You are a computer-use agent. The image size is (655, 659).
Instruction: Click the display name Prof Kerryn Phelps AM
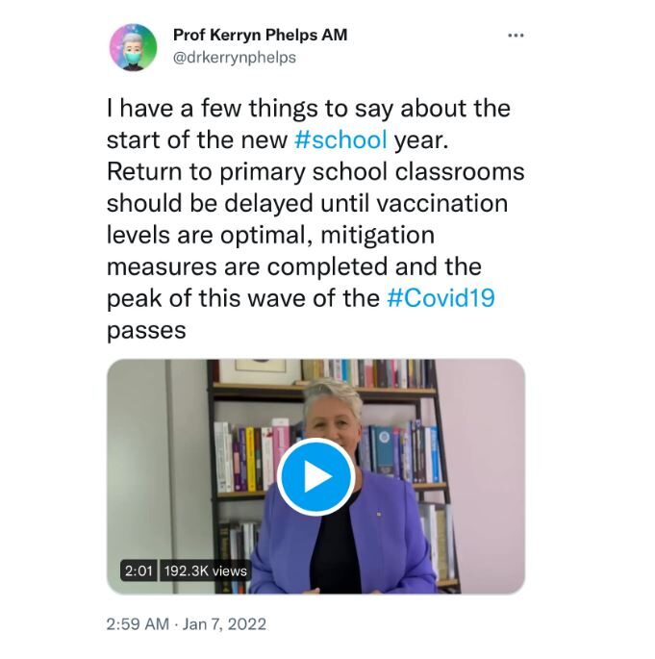coord(260,35)
